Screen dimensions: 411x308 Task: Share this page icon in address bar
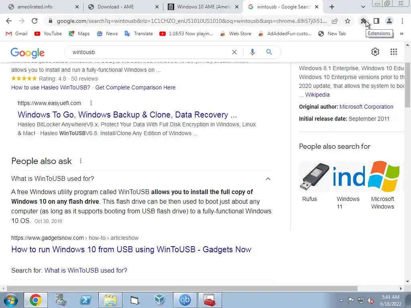(x=335, y=21)
